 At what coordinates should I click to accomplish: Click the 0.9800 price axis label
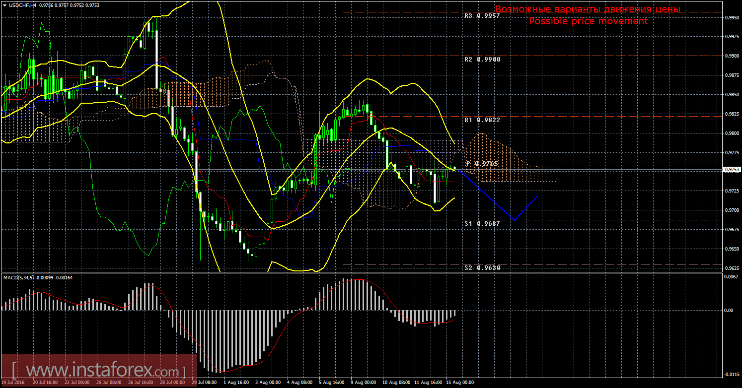click(x=732, y=133)
